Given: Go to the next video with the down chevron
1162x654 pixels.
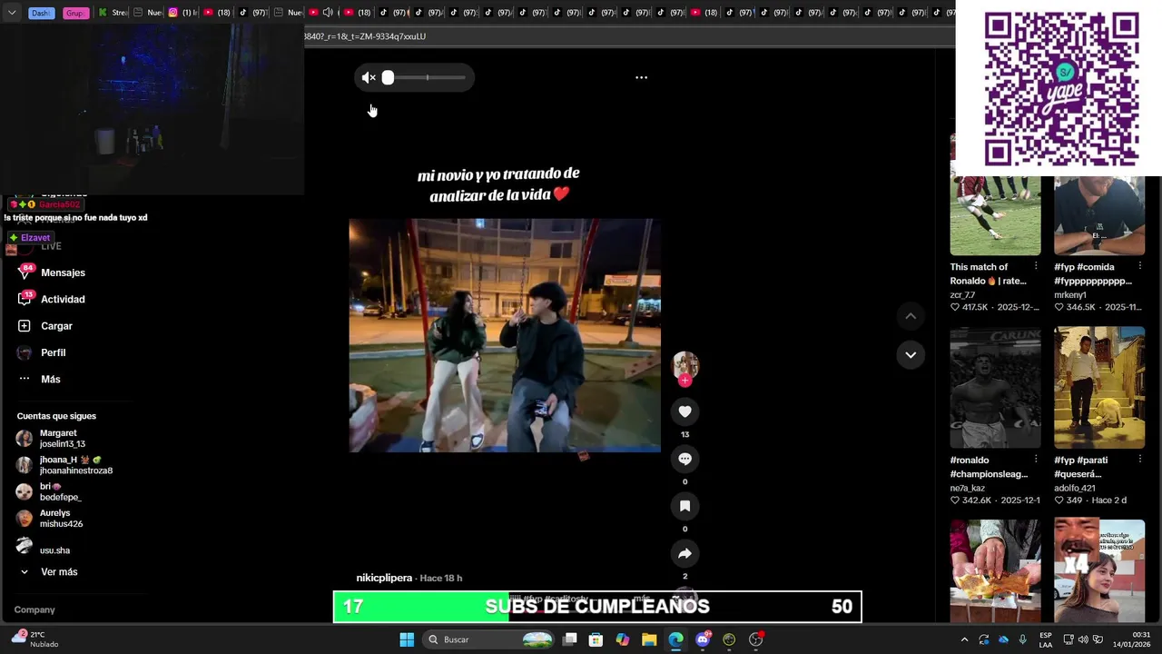Looking at the screenshot, I should coord(911,355).
